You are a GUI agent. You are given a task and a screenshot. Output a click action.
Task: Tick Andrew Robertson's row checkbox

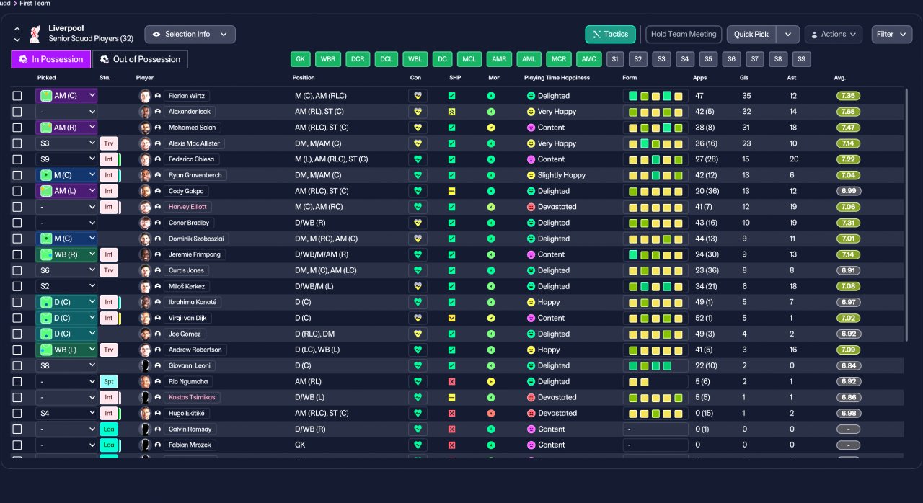(x=17, y=350)
